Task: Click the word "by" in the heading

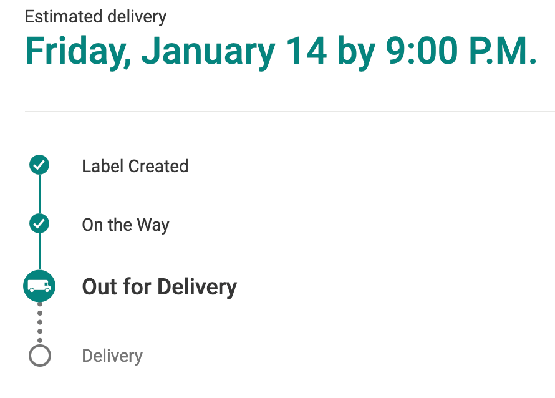Action: pos(355,52)
